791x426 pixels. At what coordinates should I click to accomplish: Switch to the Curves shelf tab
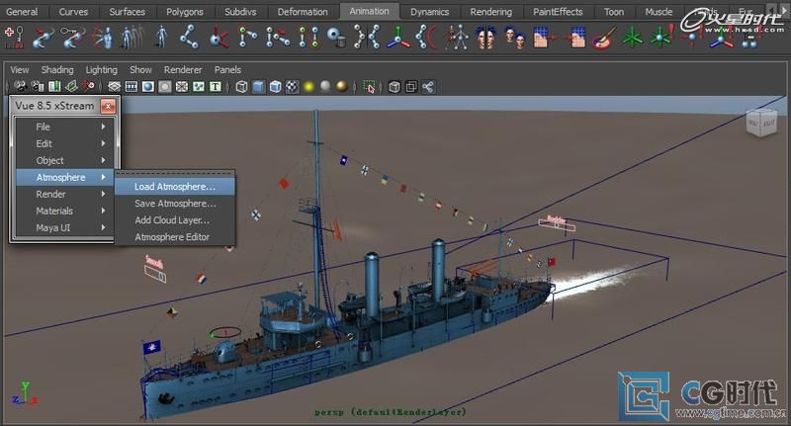73,12
